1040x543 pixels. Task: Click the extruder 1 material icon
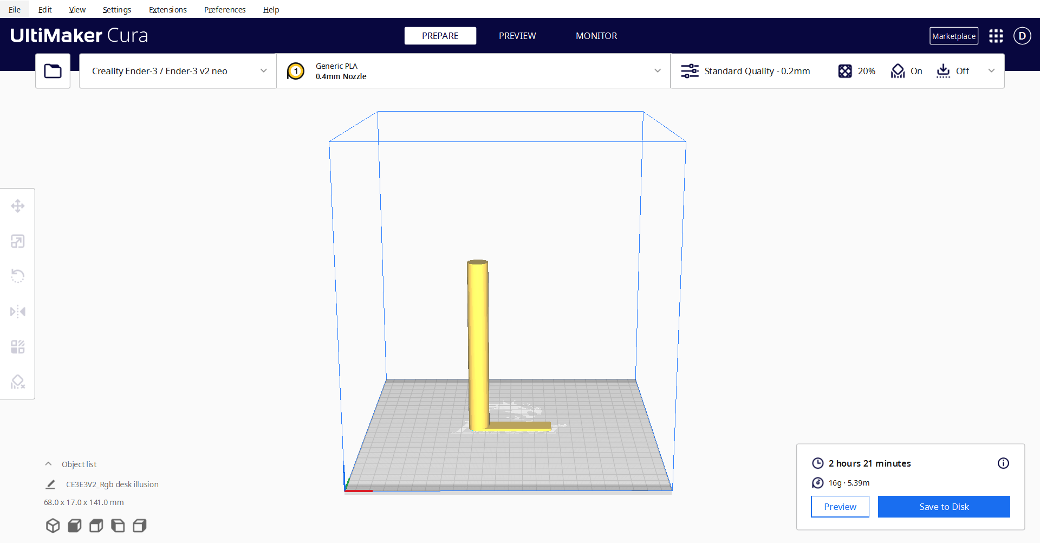tap(296, 71)
